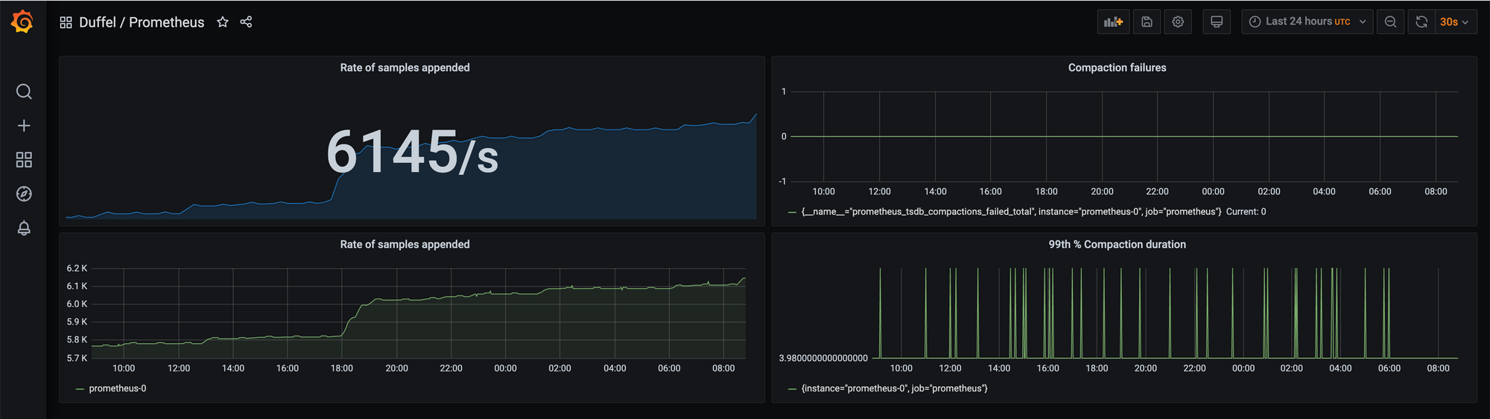Screen dimensions: 1490x419
Task: Open the Grafana home logo
Action: [22, 22]
